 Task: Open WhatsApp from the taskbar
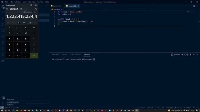(37, 110)
